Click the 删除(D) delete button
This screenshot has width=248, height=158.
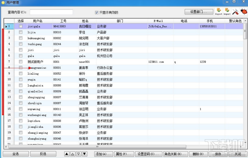click(x=198, y=154)
